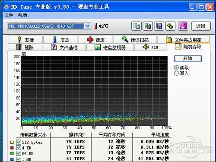
Task: Open the 帮助 menu
Action: 22,15
